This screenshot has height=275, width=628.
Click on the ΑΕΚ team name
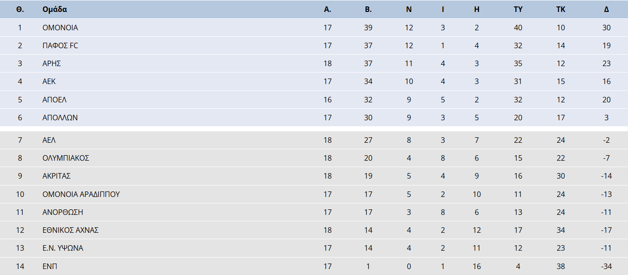tap(49, 81)
